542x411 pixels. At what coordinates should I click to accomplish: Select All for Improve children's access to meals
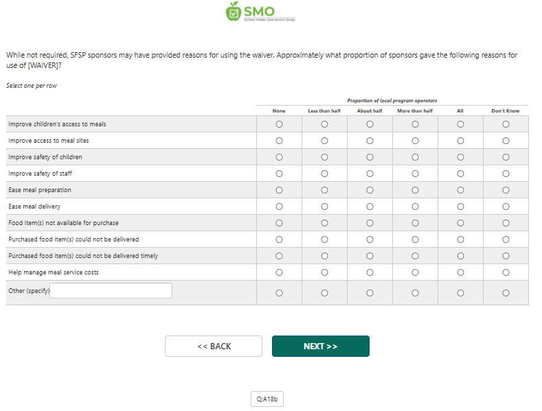point(460,124)
